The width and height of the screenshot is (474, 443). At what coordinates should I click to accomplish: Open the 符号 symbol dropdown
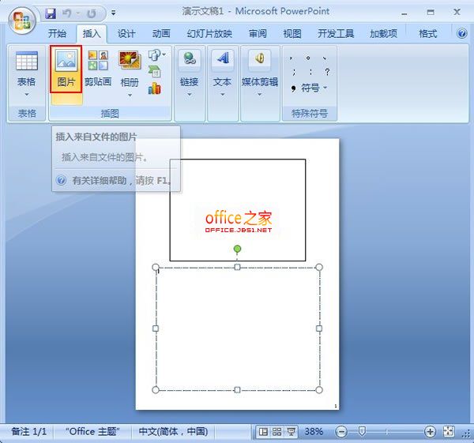(x=309, y=88)
